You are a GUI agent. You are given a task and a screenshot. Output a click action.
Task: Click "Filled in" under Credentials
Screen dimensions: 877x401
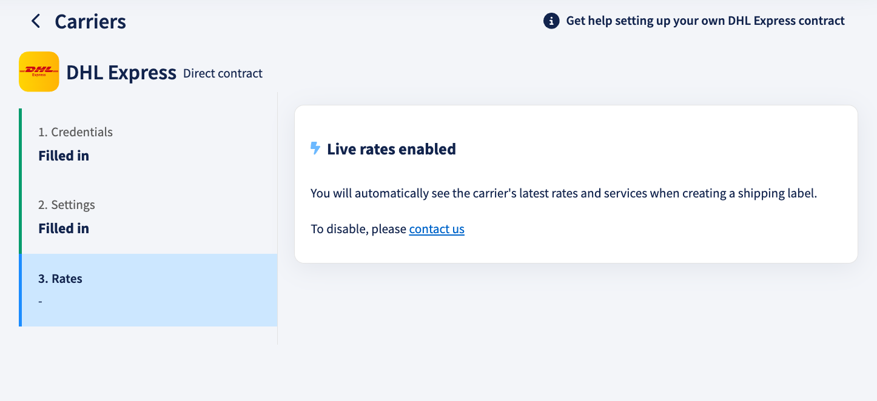coord(64,156)
